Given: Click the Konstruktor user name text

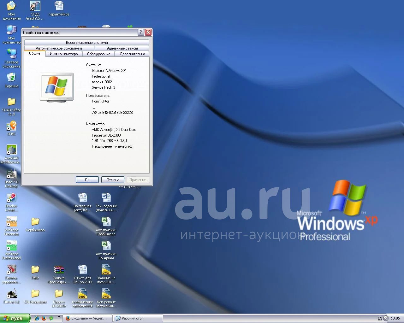Looking at the screenshot, I should 100,101.
